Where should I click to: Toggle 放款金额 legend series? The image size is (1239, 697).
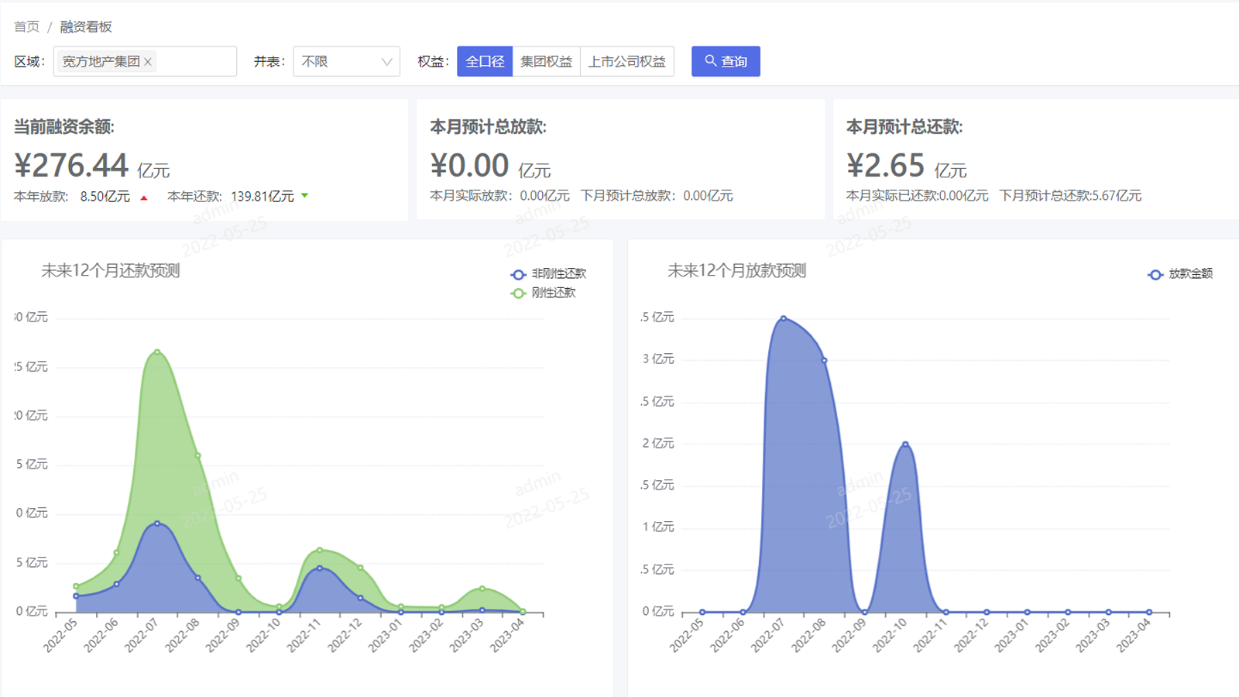(1180, 273)
